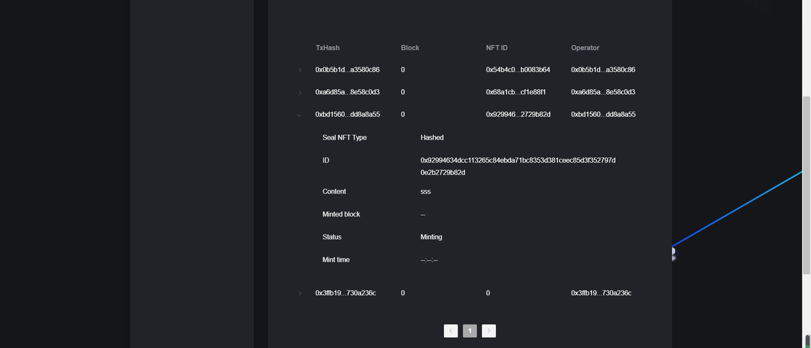The image size is (811, 348).
Task: Click the Mint time label
Action: click(x=336, y=260)
